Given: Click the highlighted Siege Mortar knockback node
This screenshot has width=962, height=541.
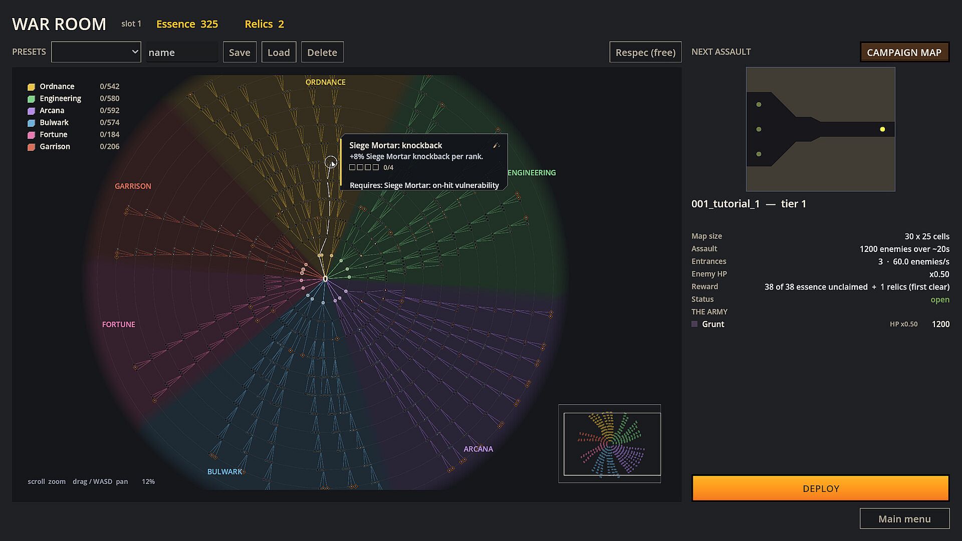Looking at the screenshot, I should pyautogui.click(x=331, y=162).
